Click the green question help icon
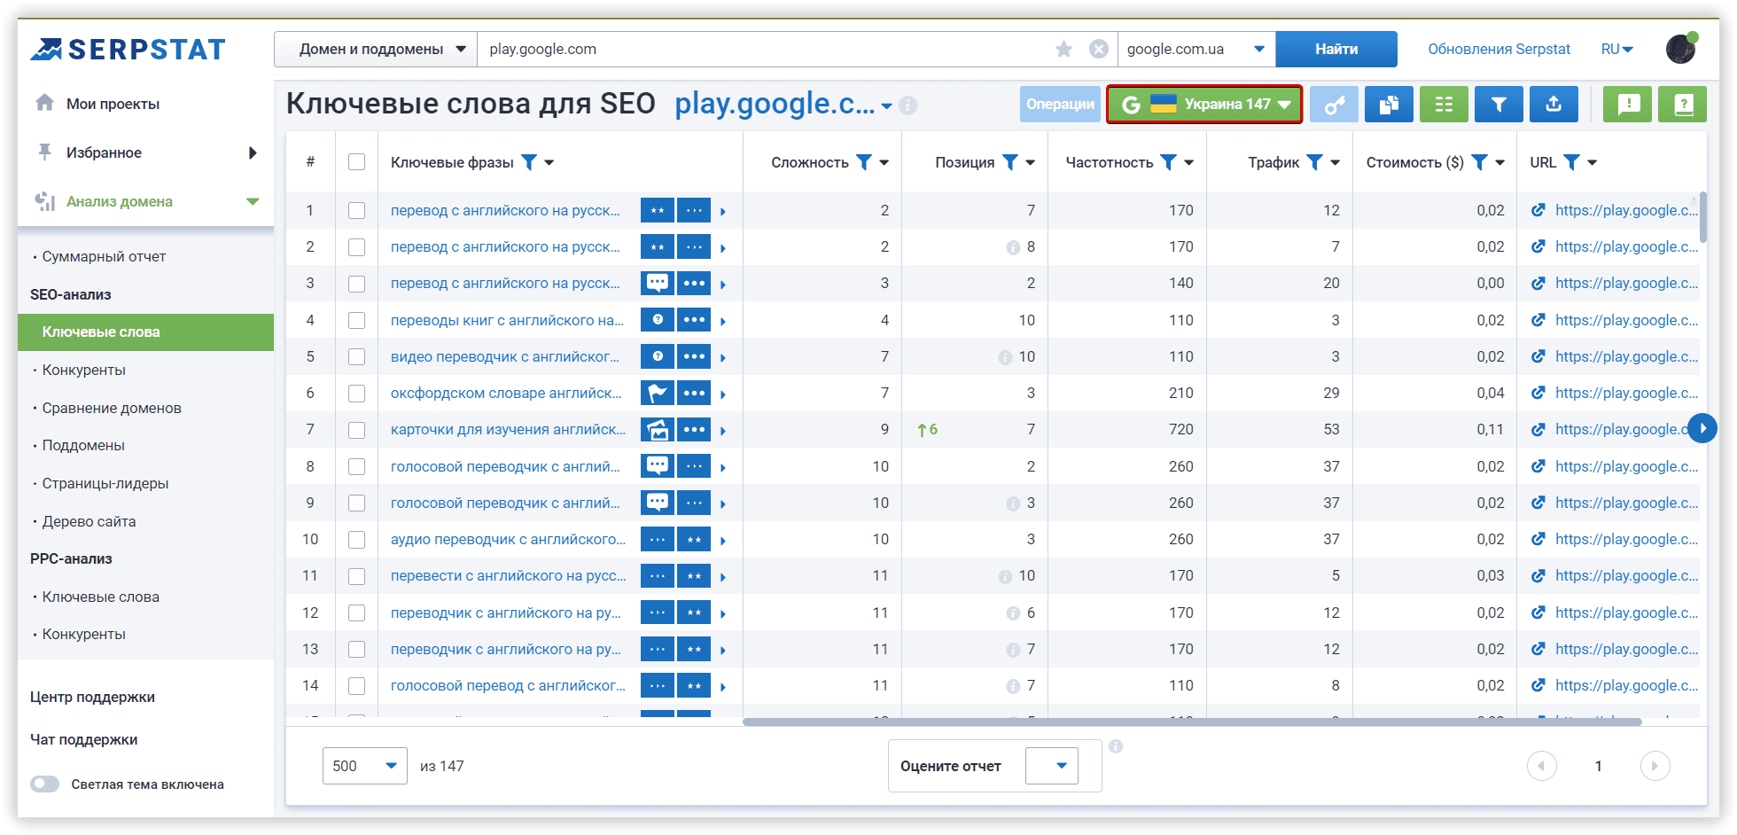 [x=1683, y=105]
